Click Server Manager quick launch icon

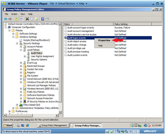(x=18, y=125)
